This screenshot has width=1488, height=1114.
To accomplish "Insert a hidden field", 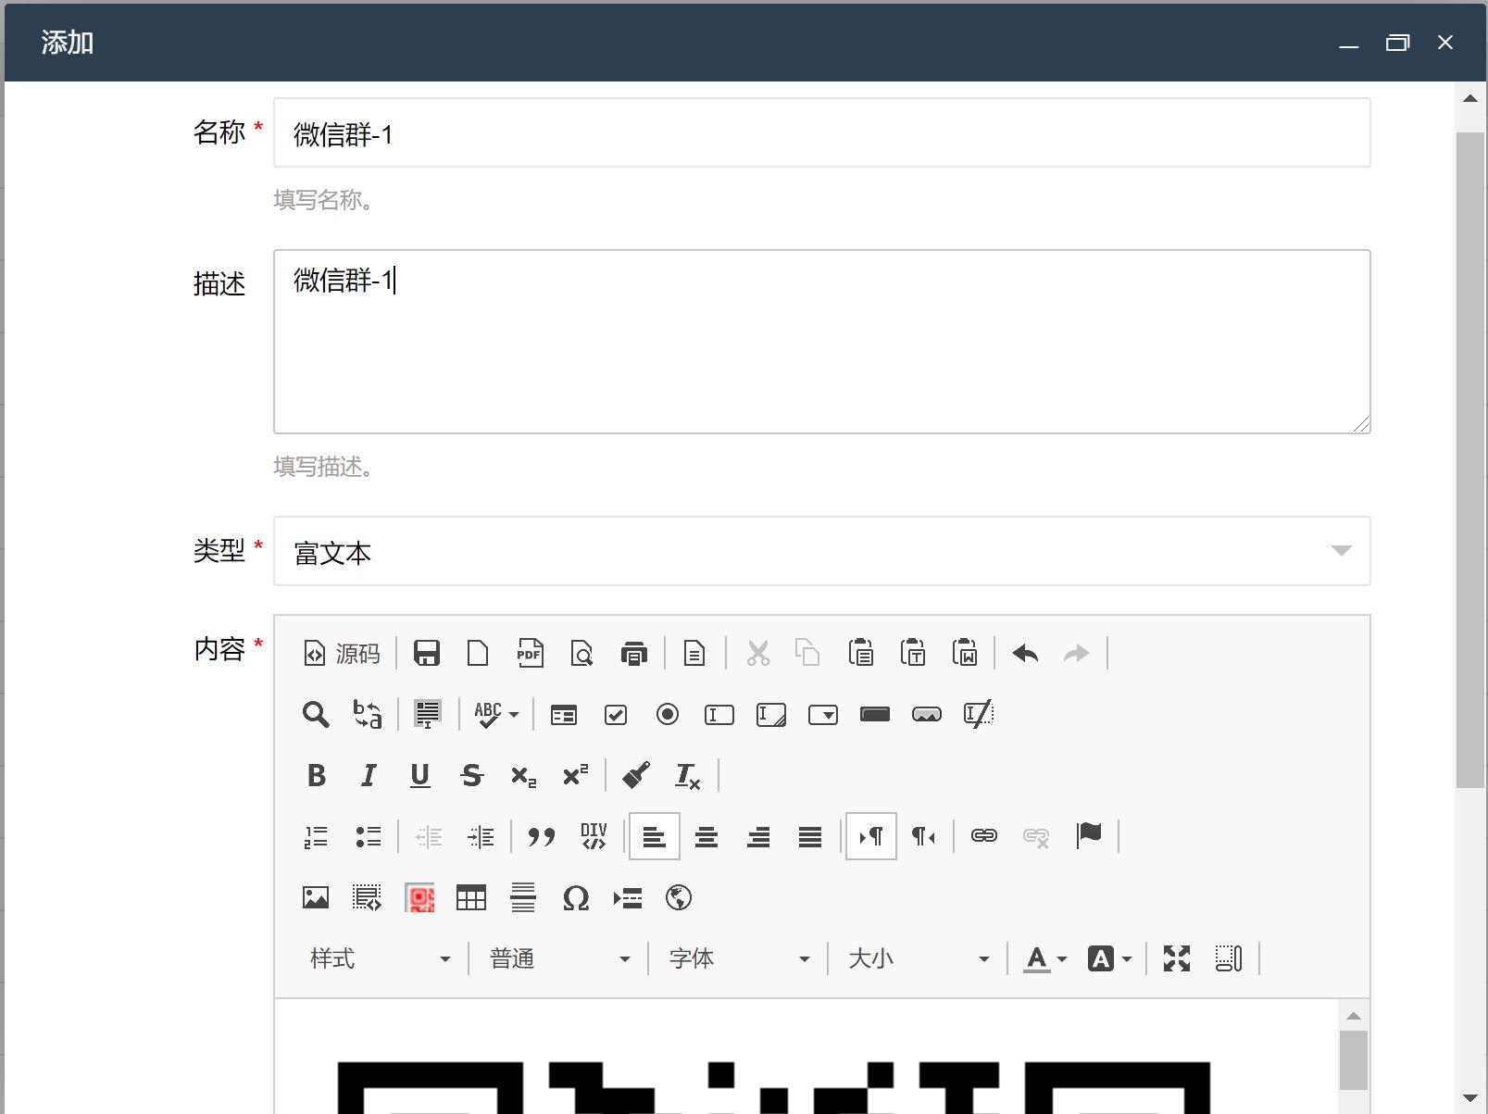I will [979, 714].
